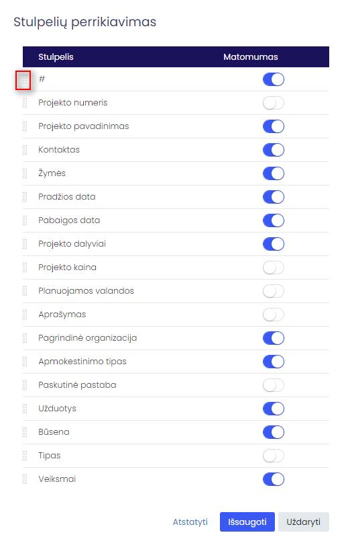This screenshot has width=350, height=539.
Task: Click the Atstatyti reset link
Action: (x=190, y=522)
